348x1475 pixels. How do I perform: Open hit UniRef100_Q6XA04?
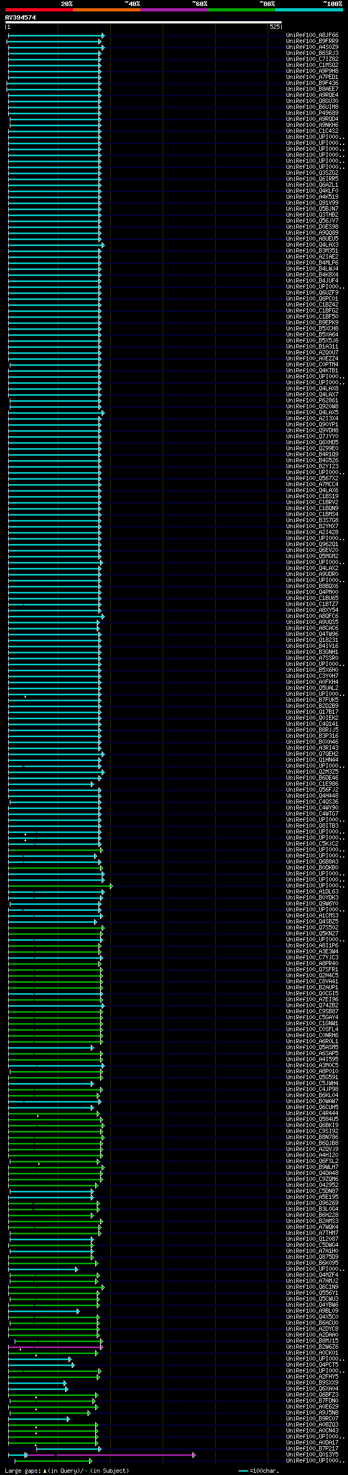pyautogui.click(x=312, y=1388)
